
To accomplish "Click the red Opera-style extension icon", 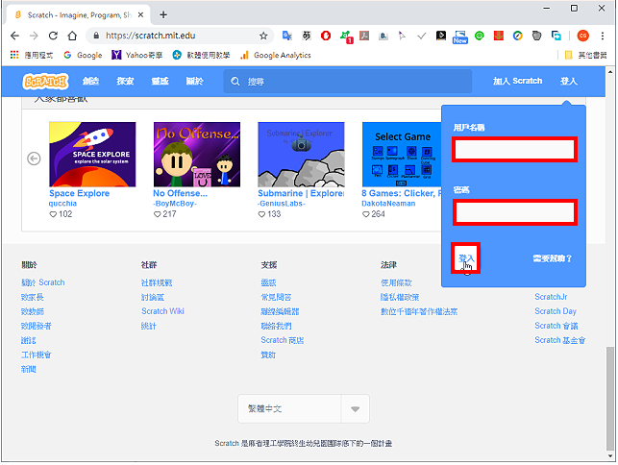I will click(x=326, y=36).
